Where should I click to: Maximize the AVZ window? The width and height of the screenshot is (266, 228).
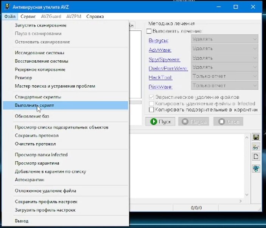pos(236,7)
